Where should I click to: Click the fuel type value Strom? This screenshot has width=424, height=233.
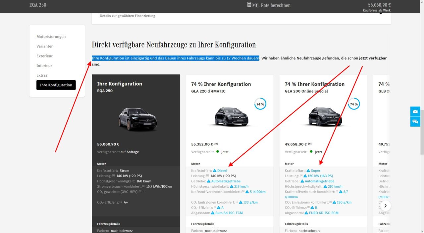(x=125, y=171)
